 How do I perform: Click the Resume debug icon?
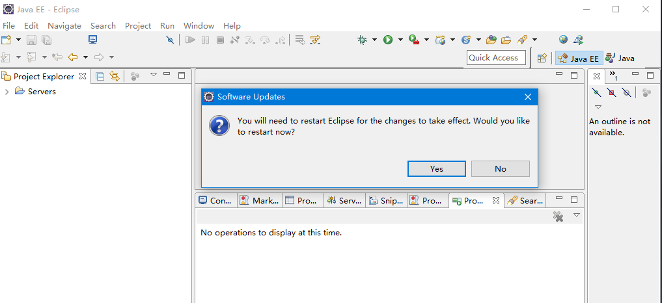point(191,40)
